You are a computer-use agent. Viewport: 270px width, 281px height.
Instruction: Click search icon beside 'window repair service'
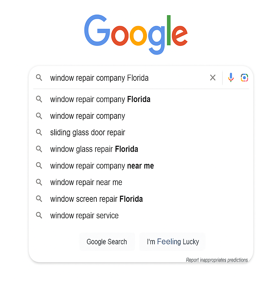(39, 215)
